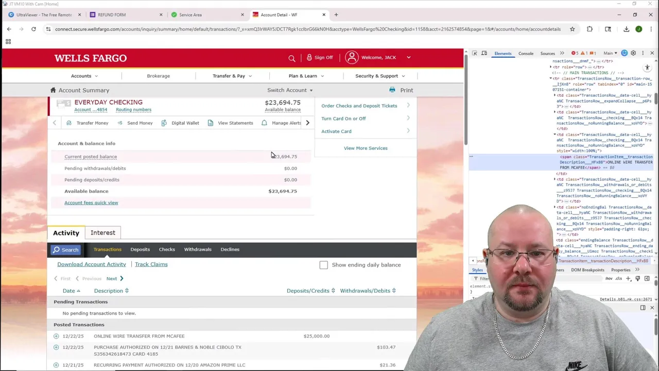
Task: Open the DevTools three-dot customize menu
Action: pyautogui.click(x=643, y=53)
